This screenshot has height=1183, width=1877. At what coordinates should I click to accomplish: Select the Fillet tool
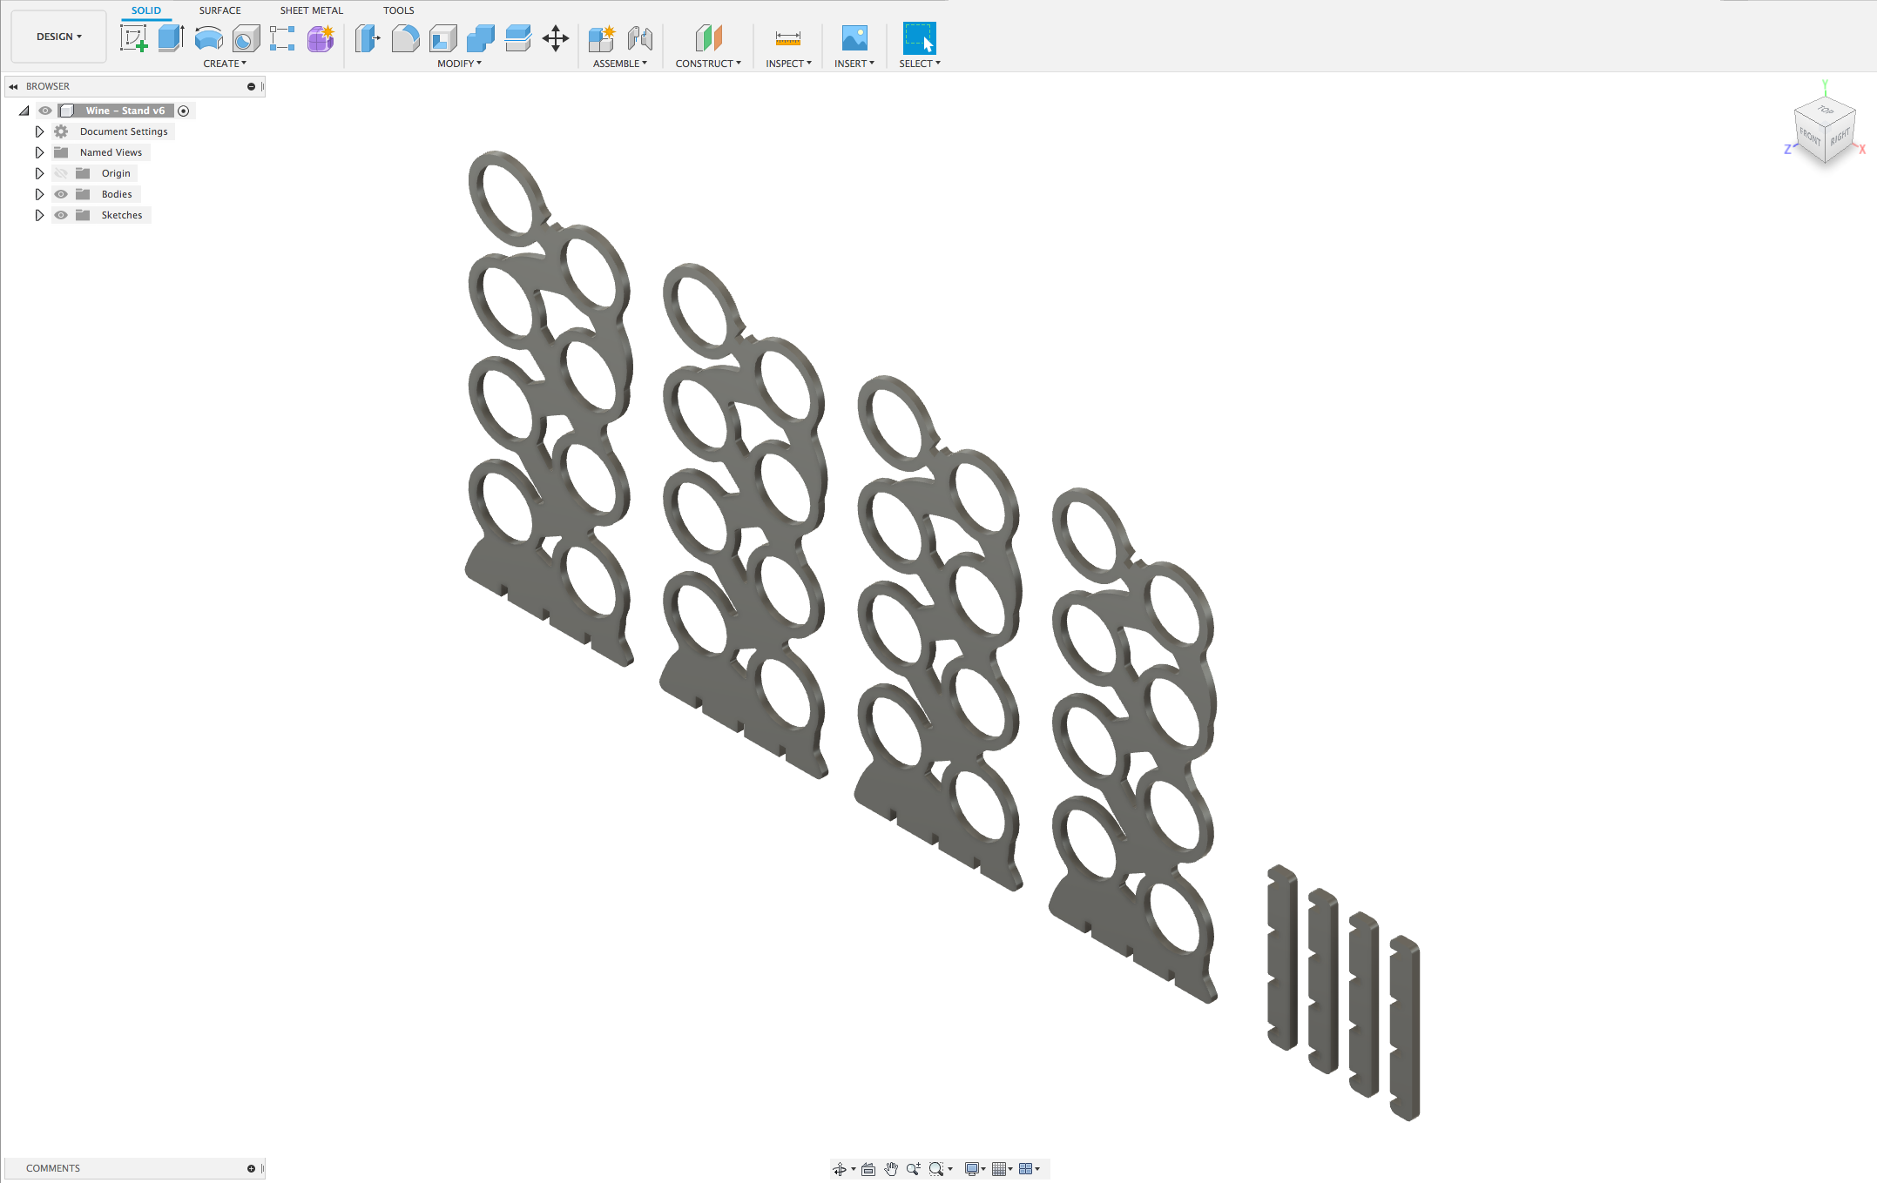[x=405, y=38]
